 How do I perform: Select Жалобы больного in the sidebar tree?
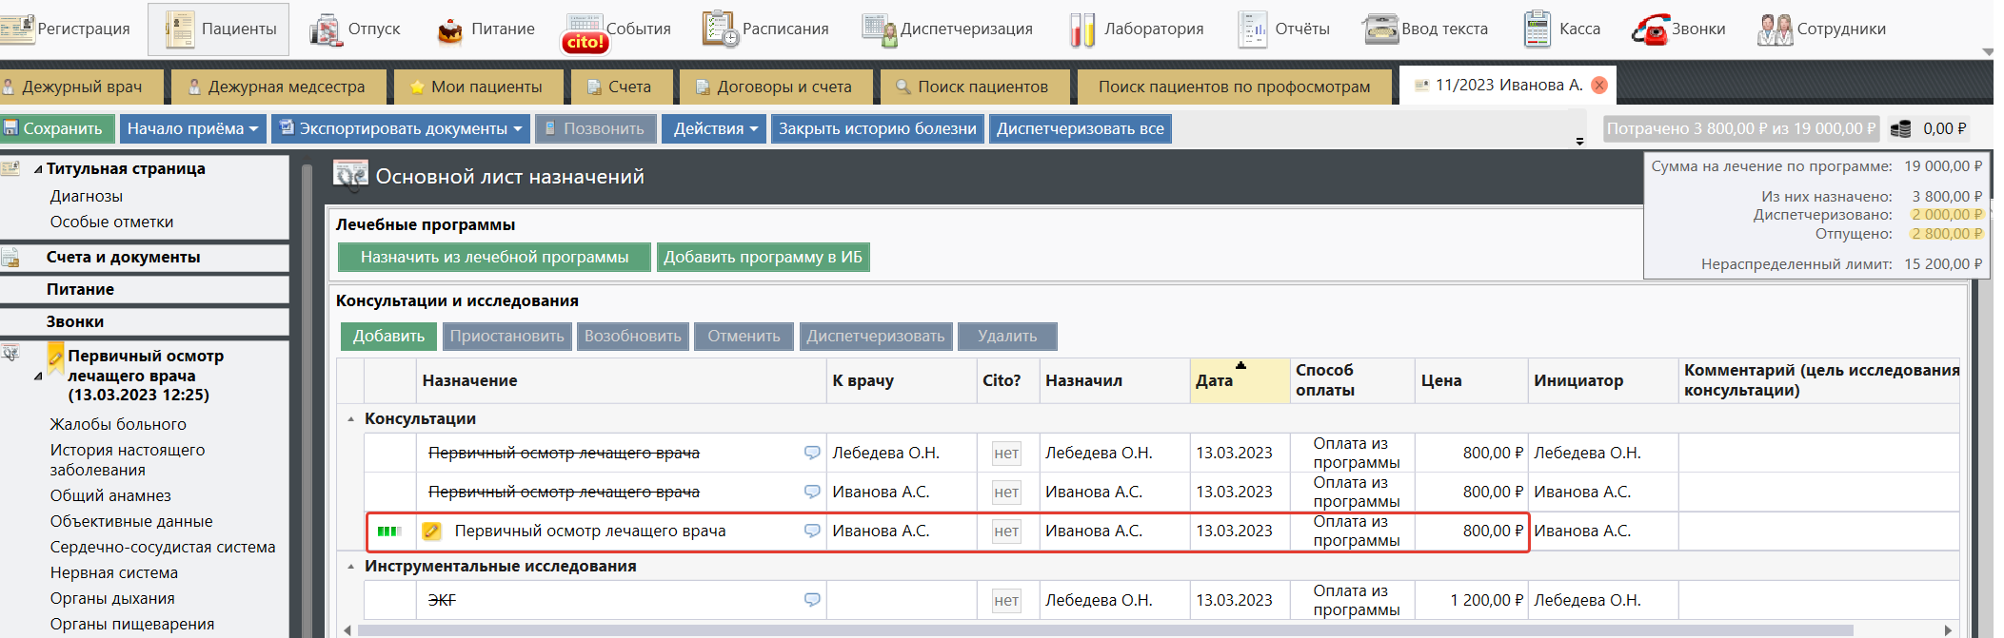[118, 424]
